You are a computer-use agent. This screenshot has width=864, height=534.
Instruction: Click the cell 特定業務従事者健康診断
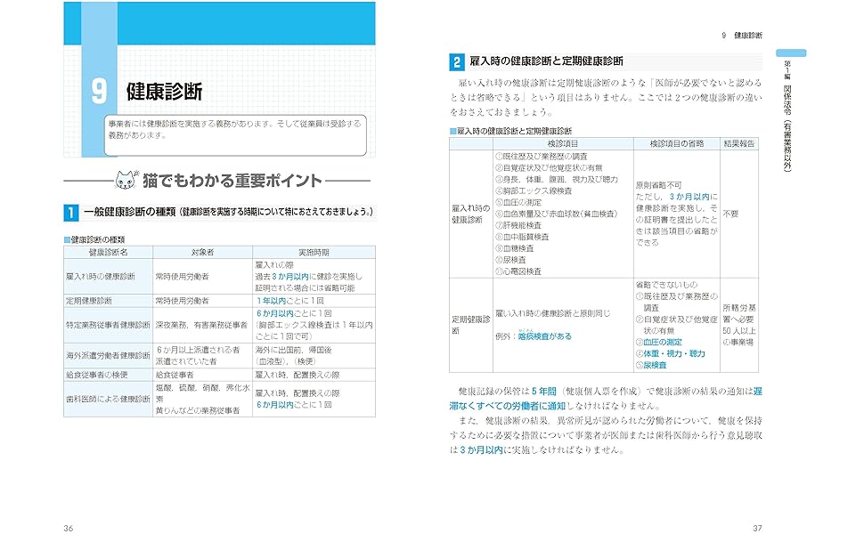pyautogui.click(x=108, y=325)
